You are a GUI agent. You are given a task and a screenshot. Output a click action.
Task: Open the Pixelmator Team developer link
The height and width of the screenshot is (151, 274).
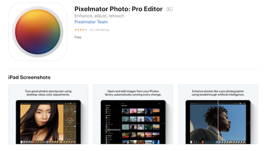91,22
